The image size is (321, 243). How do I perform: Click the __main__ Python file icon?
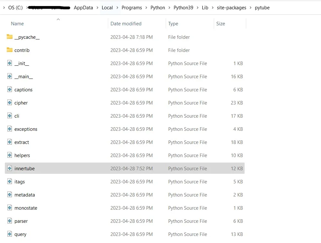[10, 76]
